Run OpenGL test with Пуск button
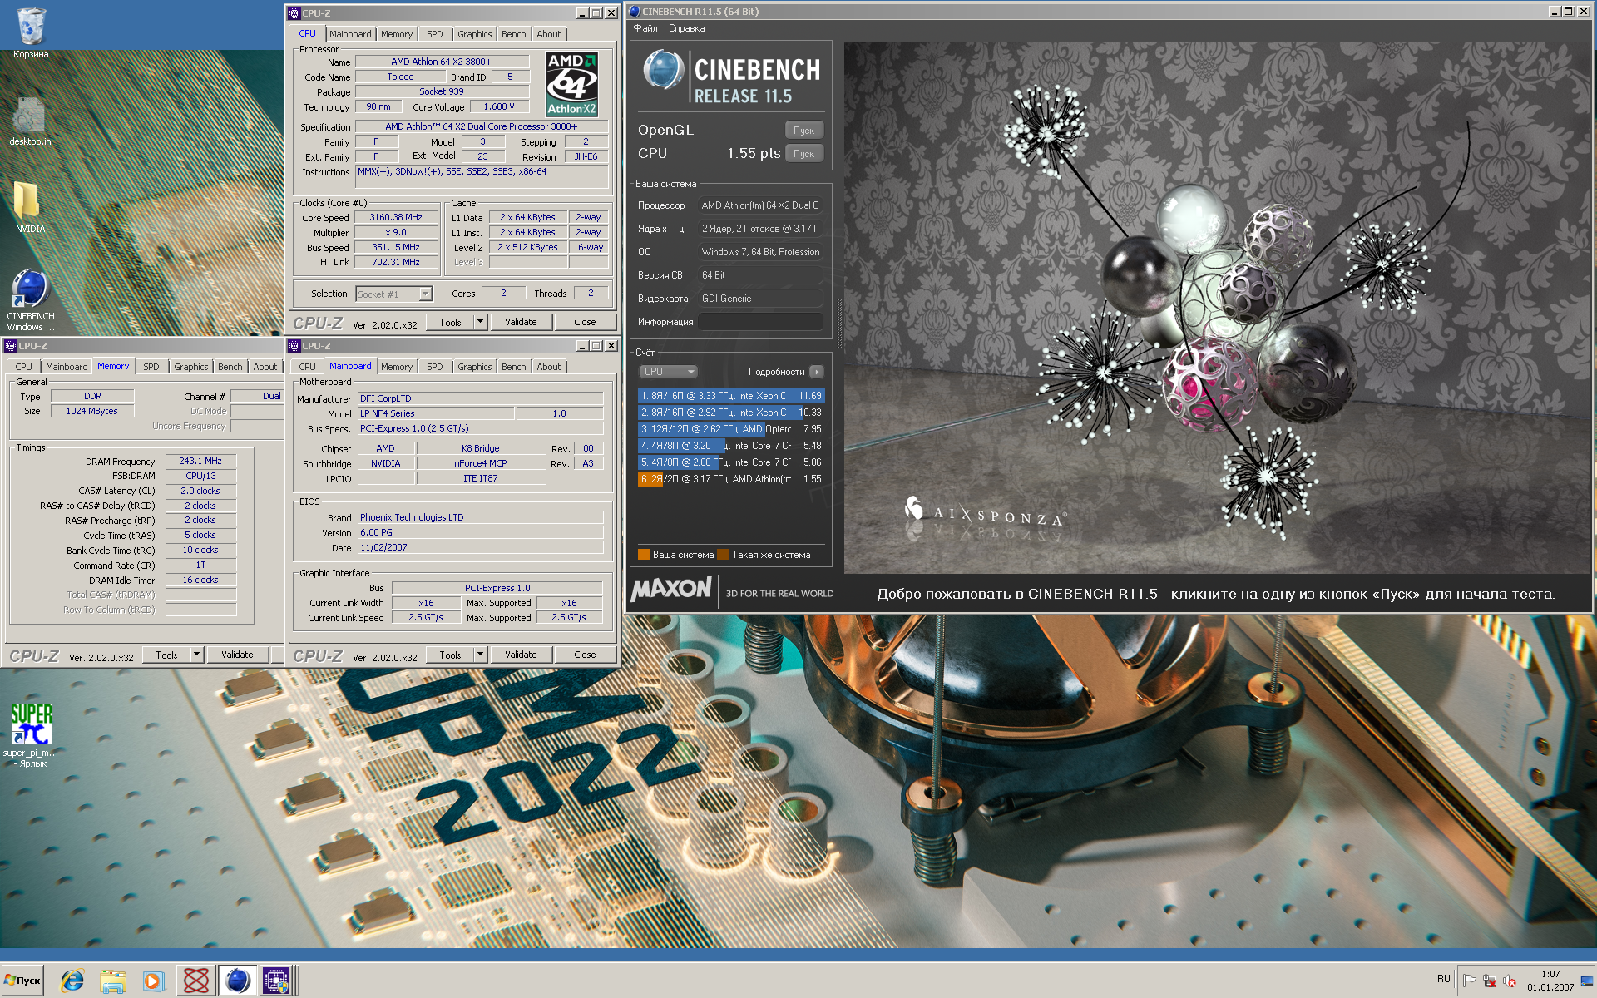Viewport: 1597px width, 998px height. (x=803, y=131)
